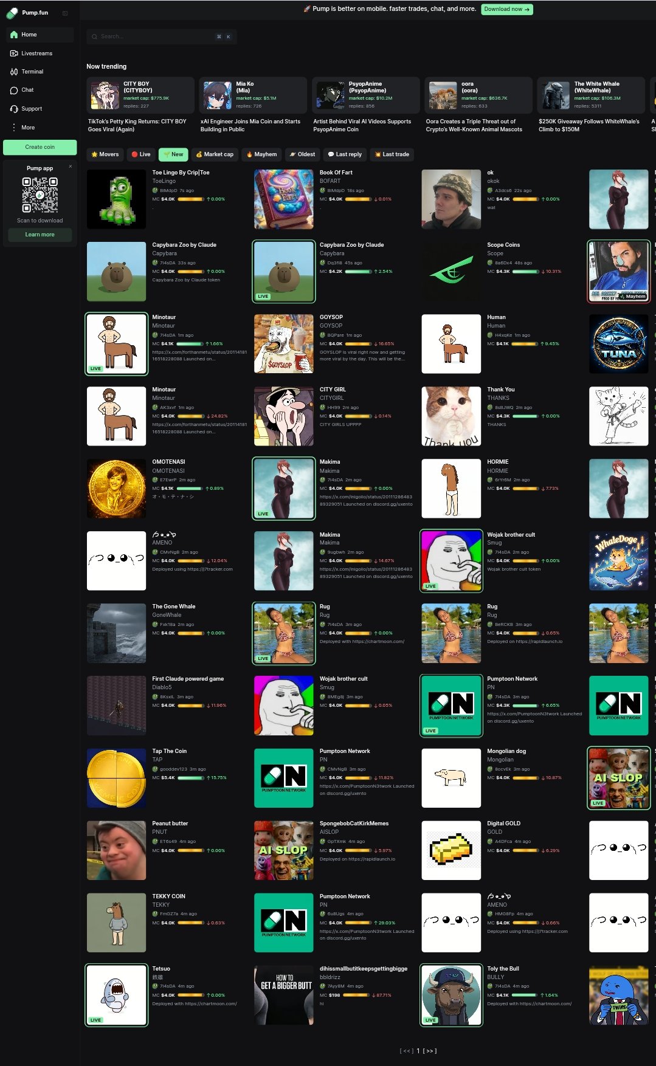Click Learn more under QR code
Image resolution: width=656 pixels, height=1066 pixels.
tap(40, 235)
